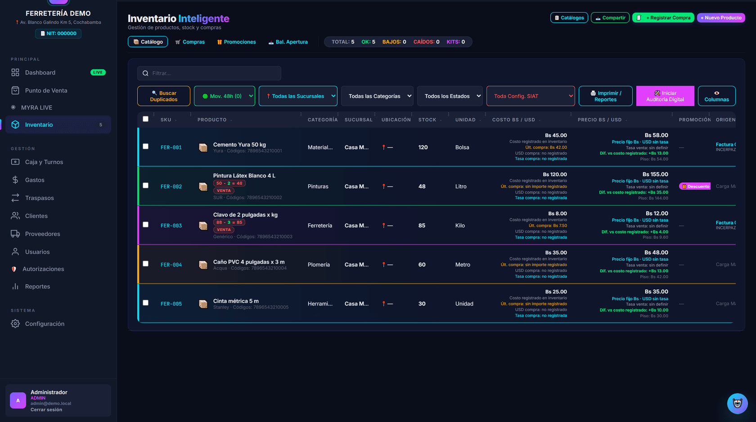Click the Buscar Duplicados button

tap(164, 96)
